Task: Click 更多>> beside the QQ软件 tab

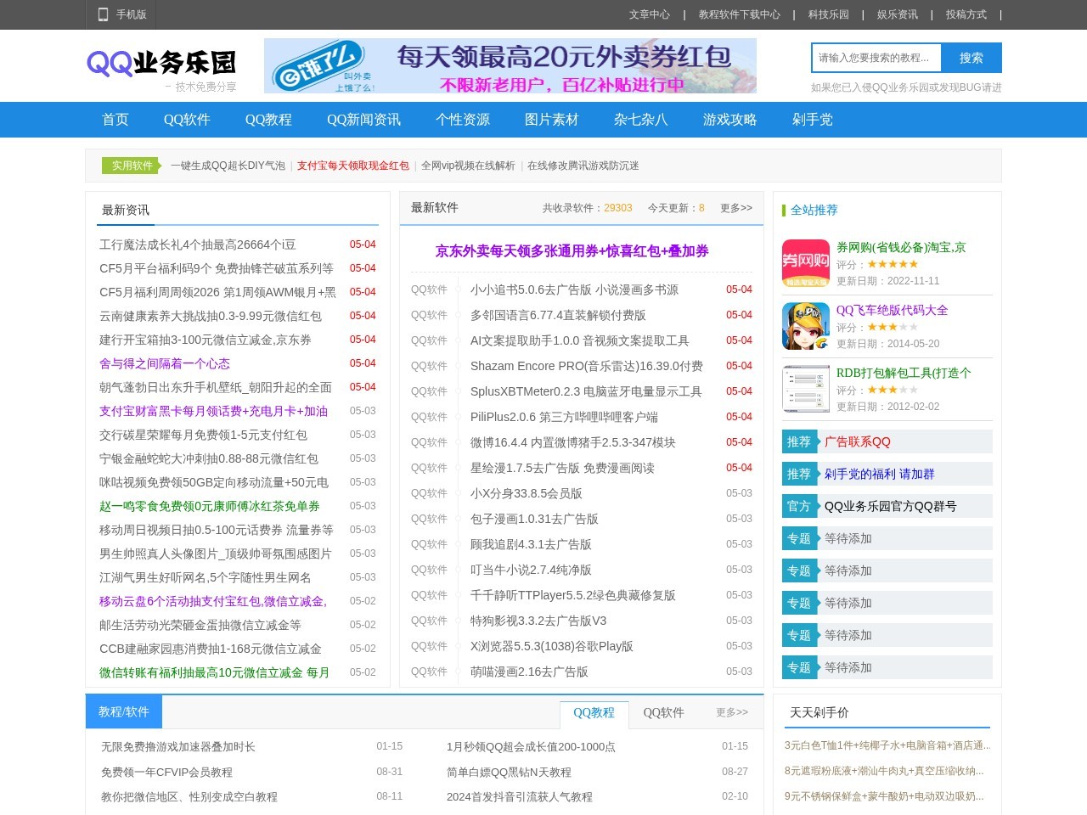Action: click(732, 712)
